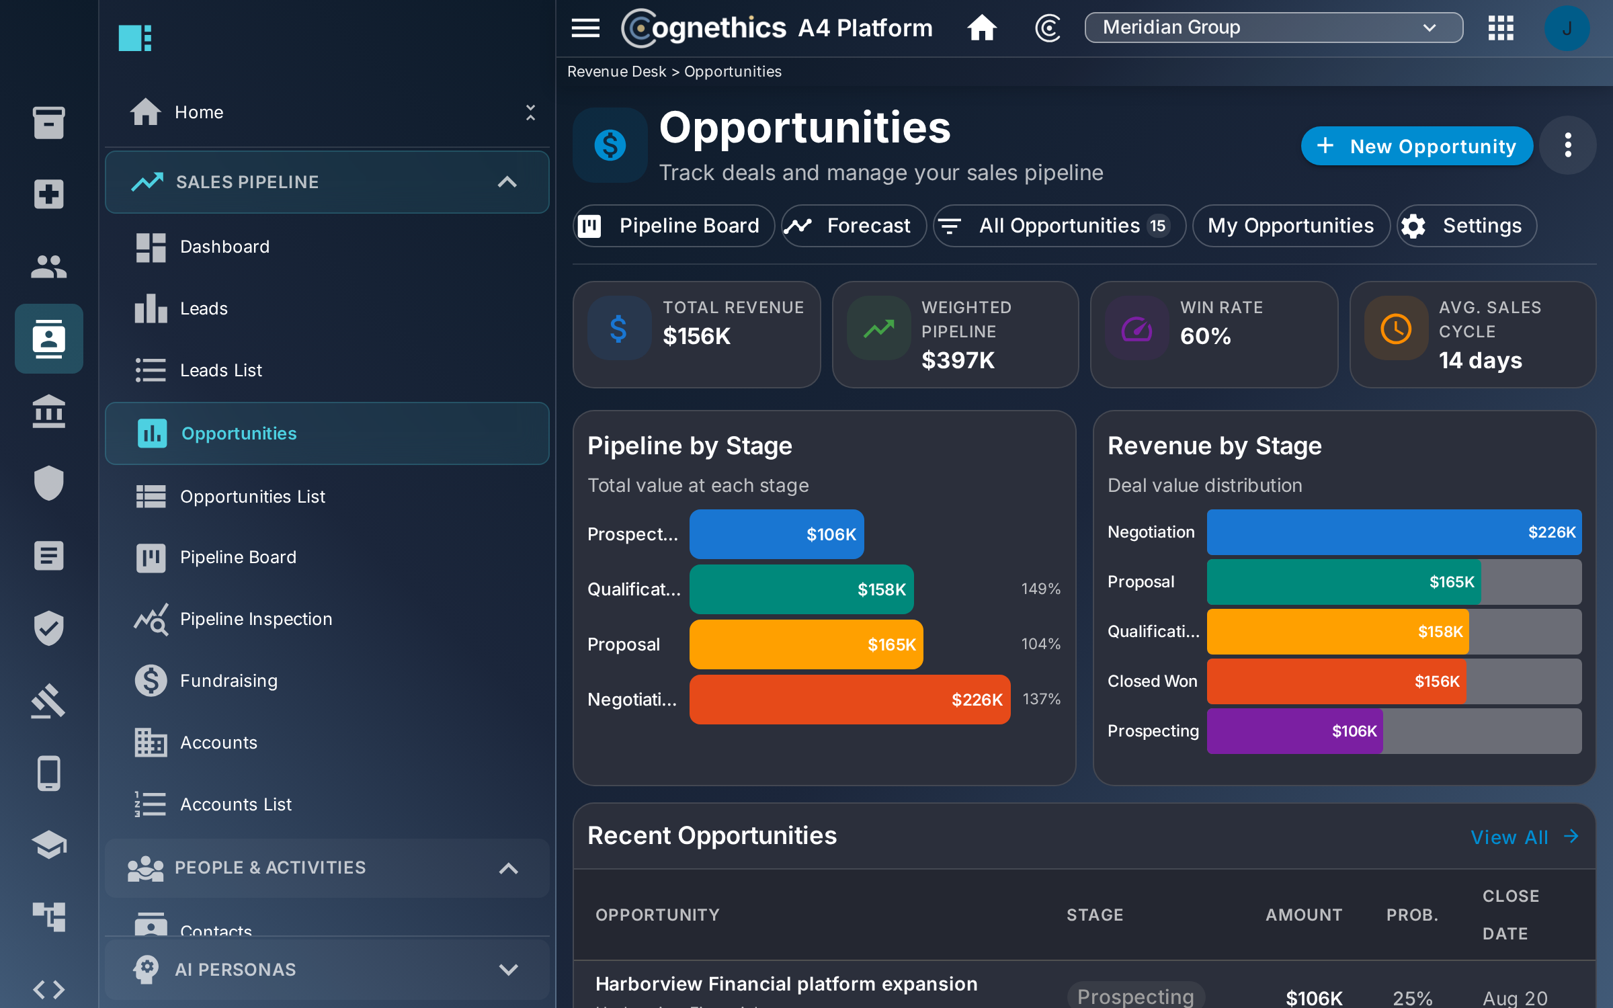Open the code brackets rail icon
Image resolution: width=1613 pixels, height=1008 pixels.
coord(49,989)
